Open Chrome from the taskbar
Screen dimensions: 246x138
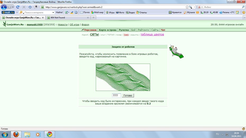point(49,134)
